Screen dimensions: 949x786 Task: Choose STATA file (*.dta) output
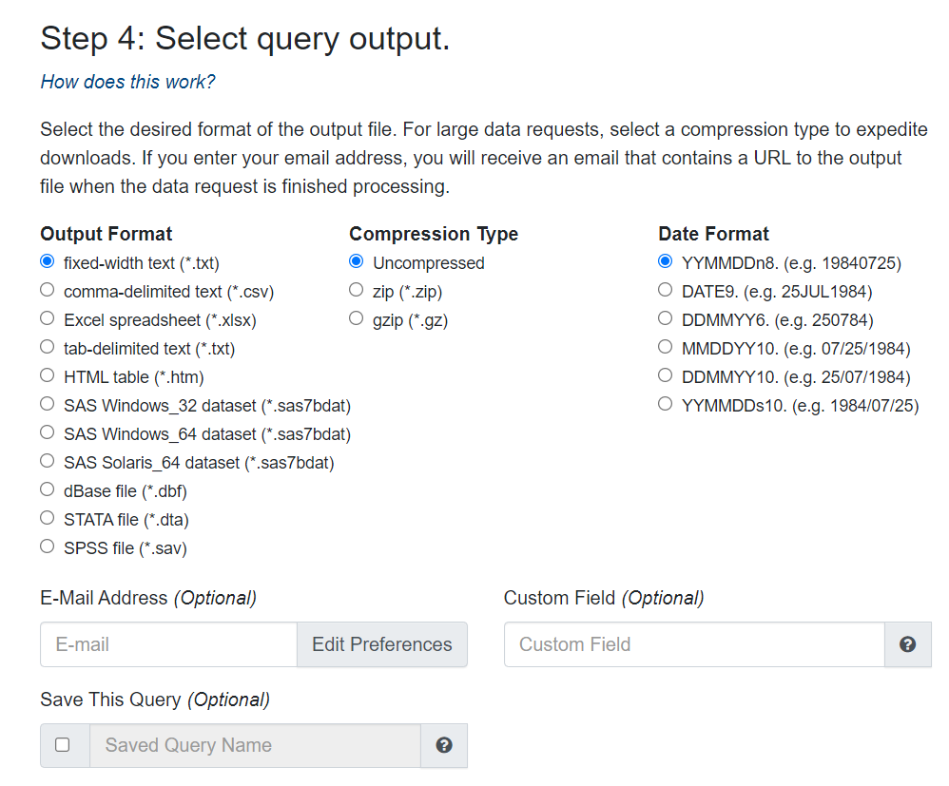[x=48, y=519]
